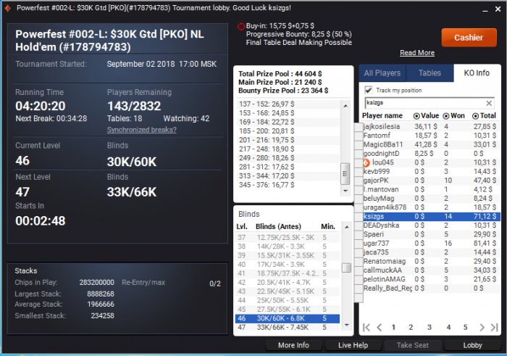Select prize row 137 - 152: 26,97 $

coord(288,104)
